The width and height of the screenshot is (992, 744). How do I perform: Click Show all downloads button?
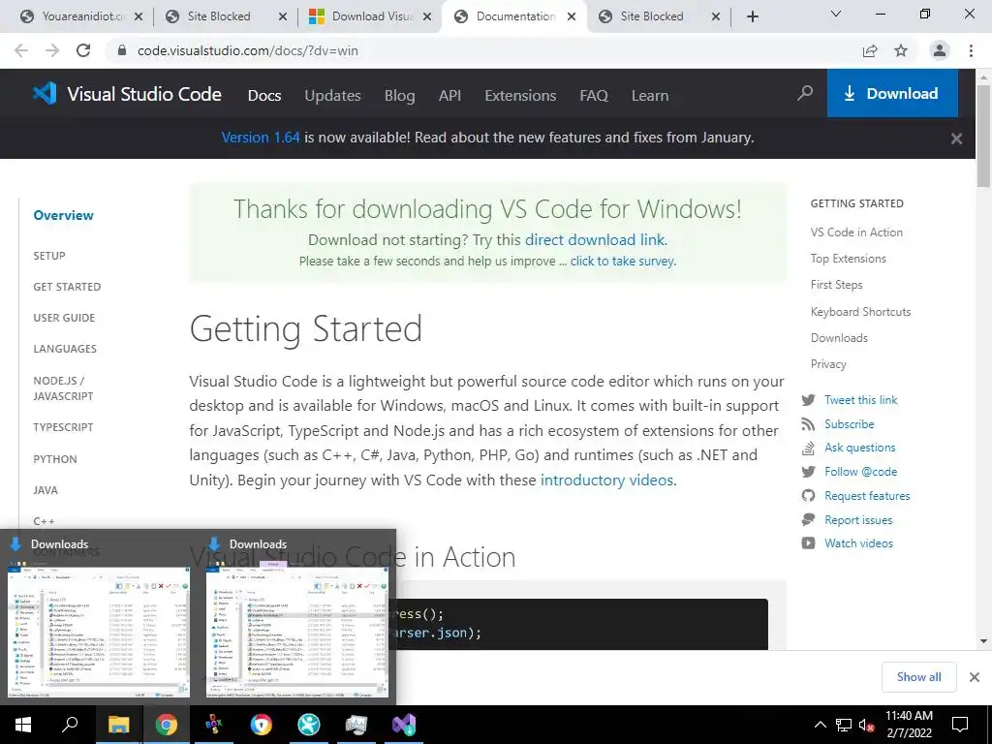tap(918, 677)
